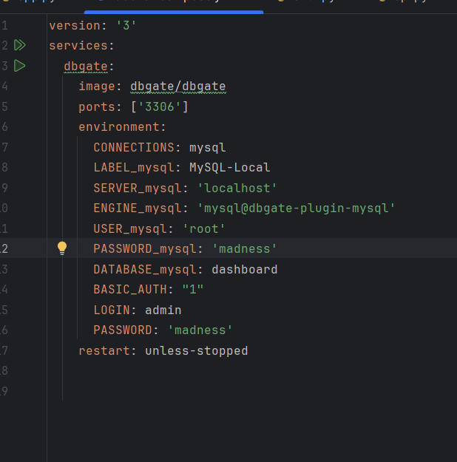This screenshot has height=462, width=457.
Task: Click the 'mysql@dbgate-plugin-mysql' engine value
Action: point(296,208)
